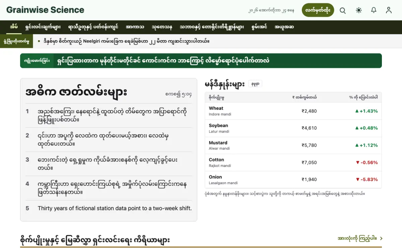Screen dimensions: 402x251
Task: Open the အယူအဆ menu item
Action: [x=284, y=27]
